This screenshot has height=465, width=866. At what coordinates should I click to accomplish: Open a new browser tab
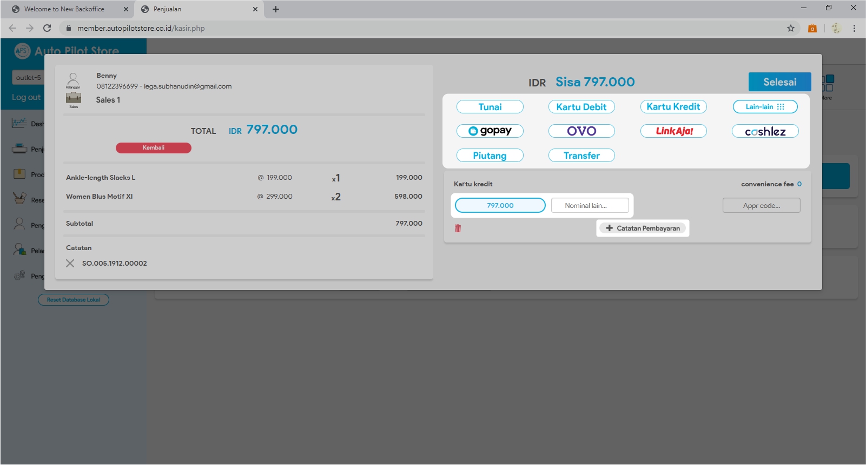tap(276, 9)
